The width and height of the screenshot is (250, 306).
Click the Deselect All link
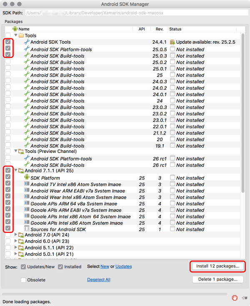(x=99, y=280)
